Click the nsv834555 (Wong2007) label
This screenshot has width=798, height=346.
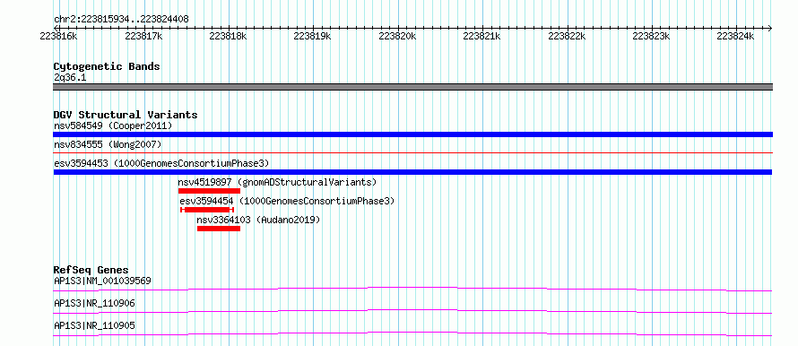(x=108, y=145)
